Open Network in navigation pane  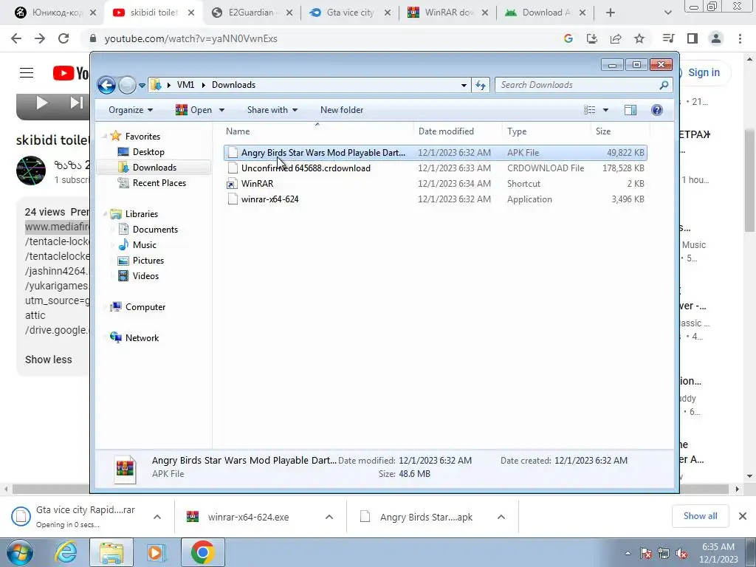tap(142, 338)
